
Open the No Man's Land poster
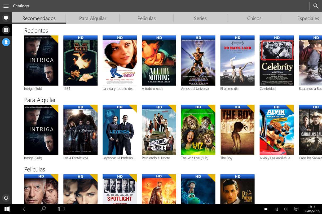237,61
